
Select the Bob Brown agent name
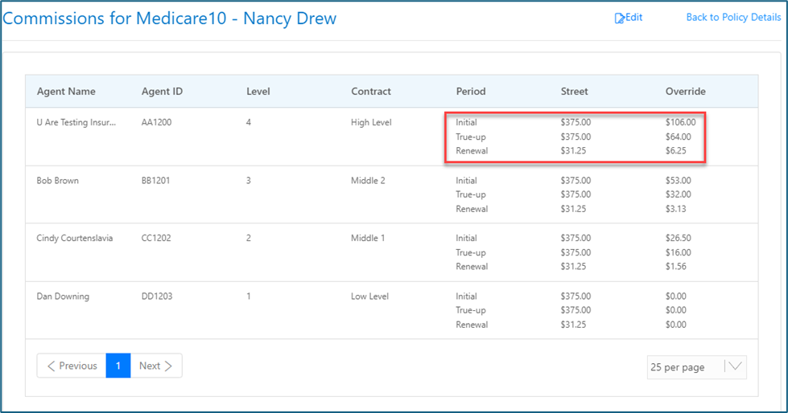58,181
